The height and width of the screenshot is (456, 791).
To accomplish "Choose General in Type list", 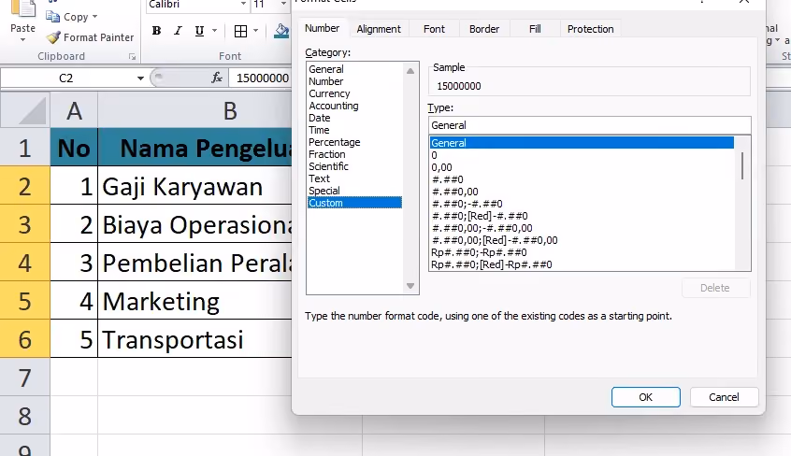I will tap(582, 143).
